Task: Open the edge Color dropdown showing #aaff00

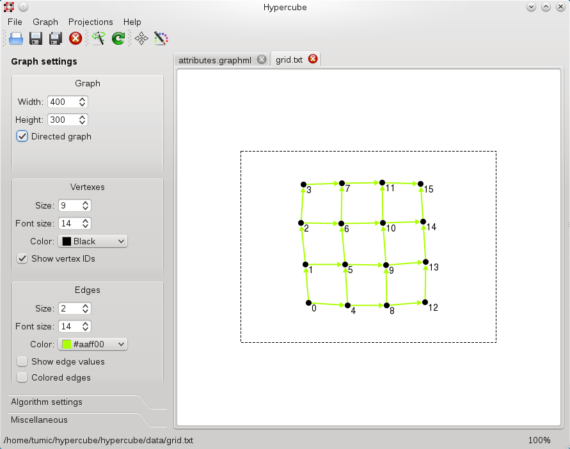Action: [92, 344]
